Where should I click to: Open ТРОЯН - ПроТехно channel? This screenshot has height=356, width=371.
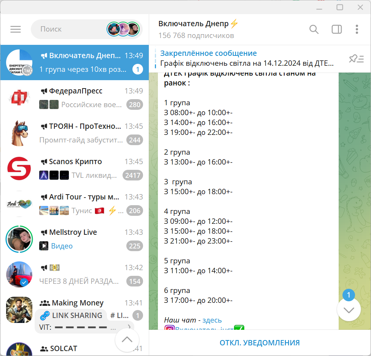[75, 133]
